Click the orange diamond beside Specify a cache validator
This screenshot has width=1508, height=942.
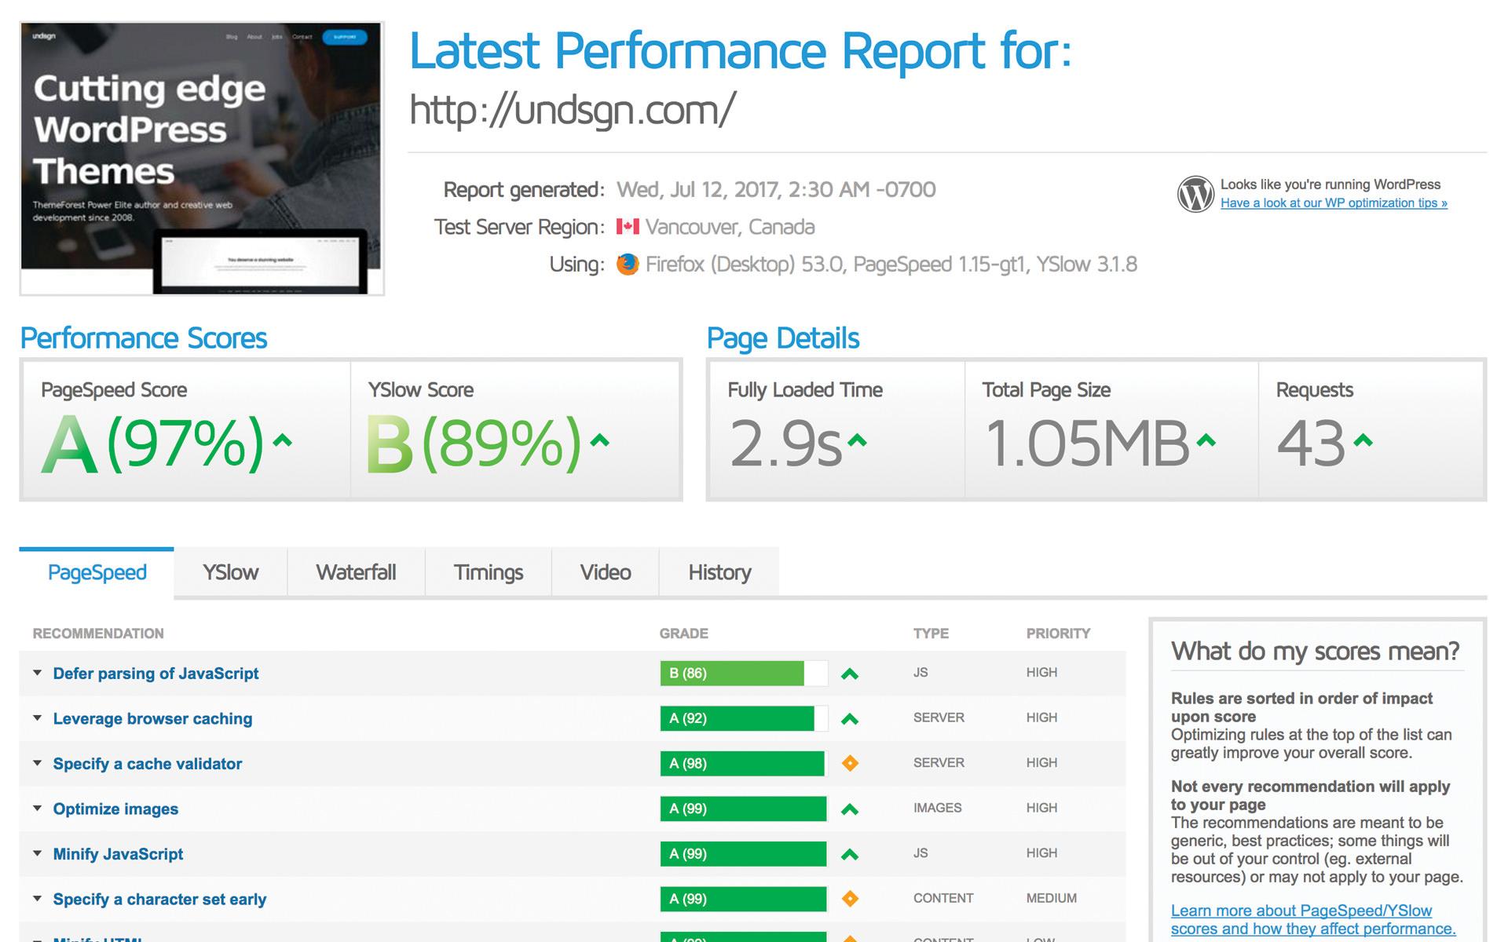[x=851, y=762]
